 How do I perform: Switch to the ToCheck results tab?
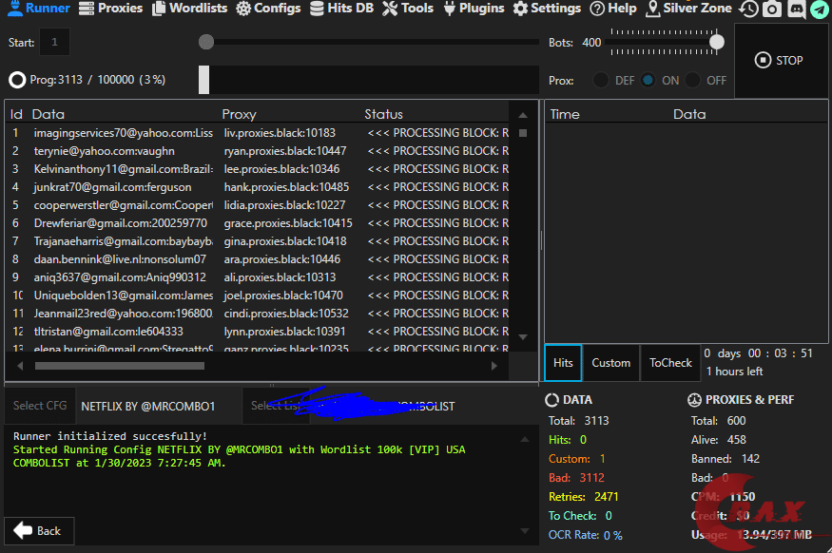(670, 363)
